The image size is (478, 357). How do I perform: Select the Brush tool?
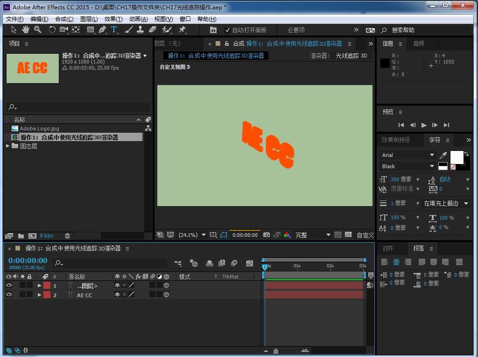(x=129, y=29)
